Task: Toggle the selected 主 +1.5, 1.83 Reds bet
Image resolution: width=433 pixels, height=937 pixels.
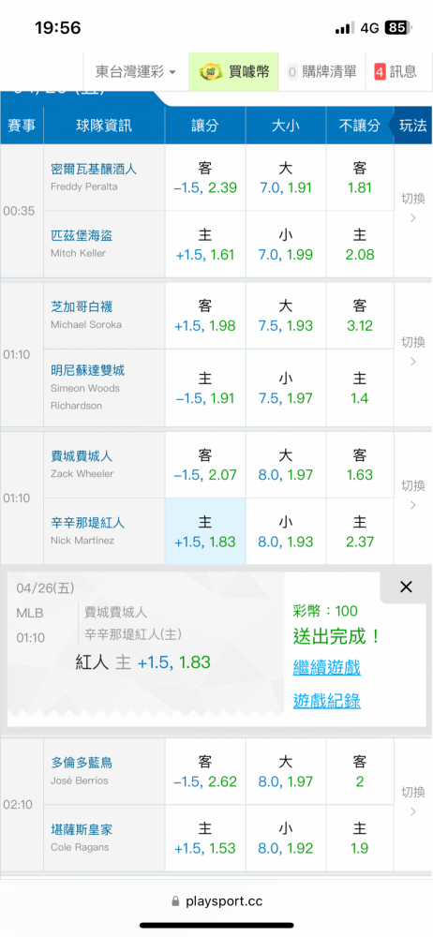Action: tap(205, 532)
